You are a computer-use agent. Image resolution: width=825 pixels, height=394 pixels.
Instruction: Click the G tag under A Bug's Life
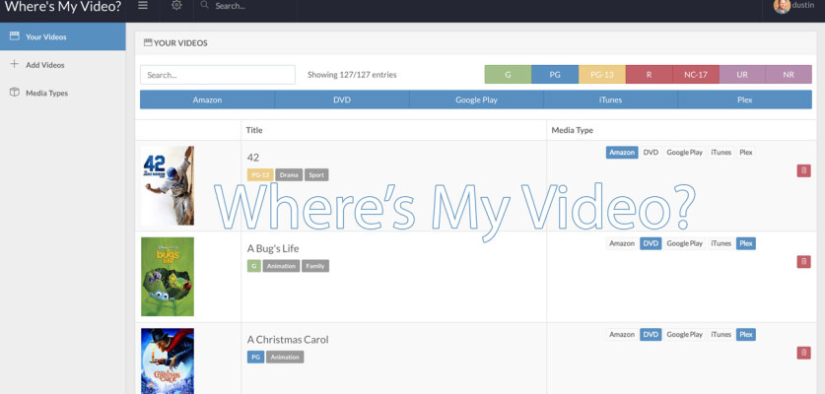(254, 266)
